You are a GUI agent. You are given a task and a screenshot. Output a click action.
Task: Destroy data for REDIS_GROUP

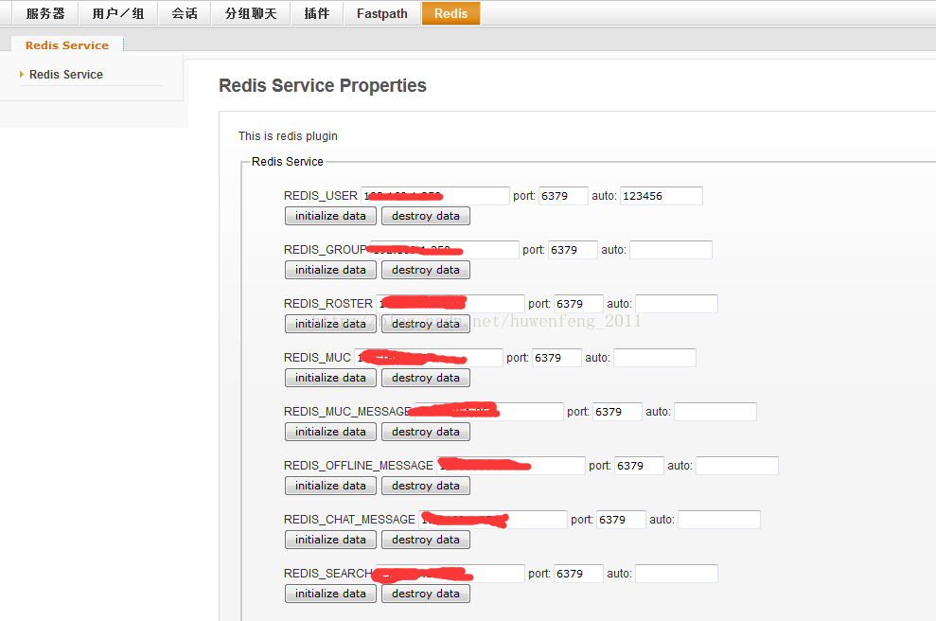point(426,270)
